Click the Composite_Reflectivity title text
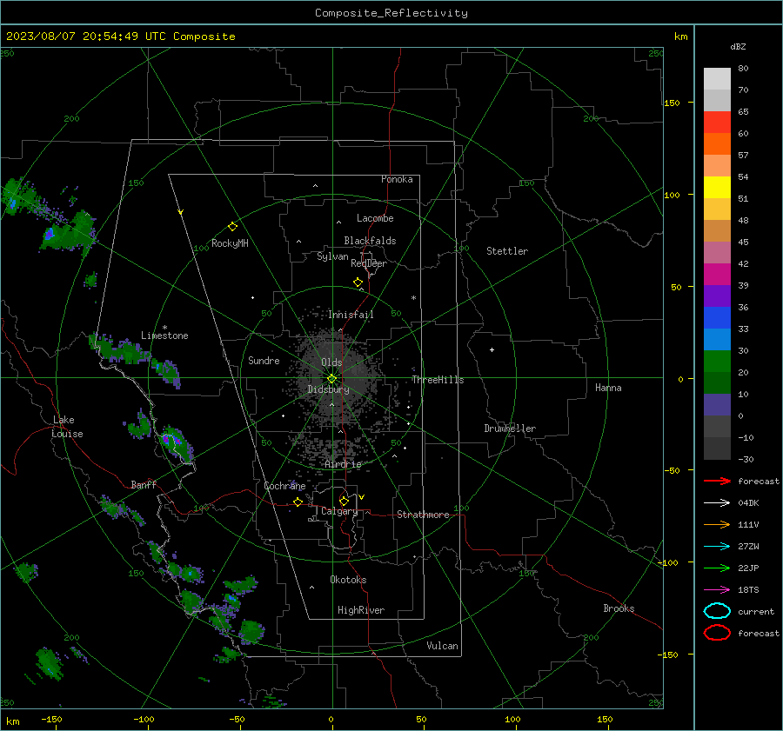The height and width of the screenshot is (731, 783). tap(391, 13)
